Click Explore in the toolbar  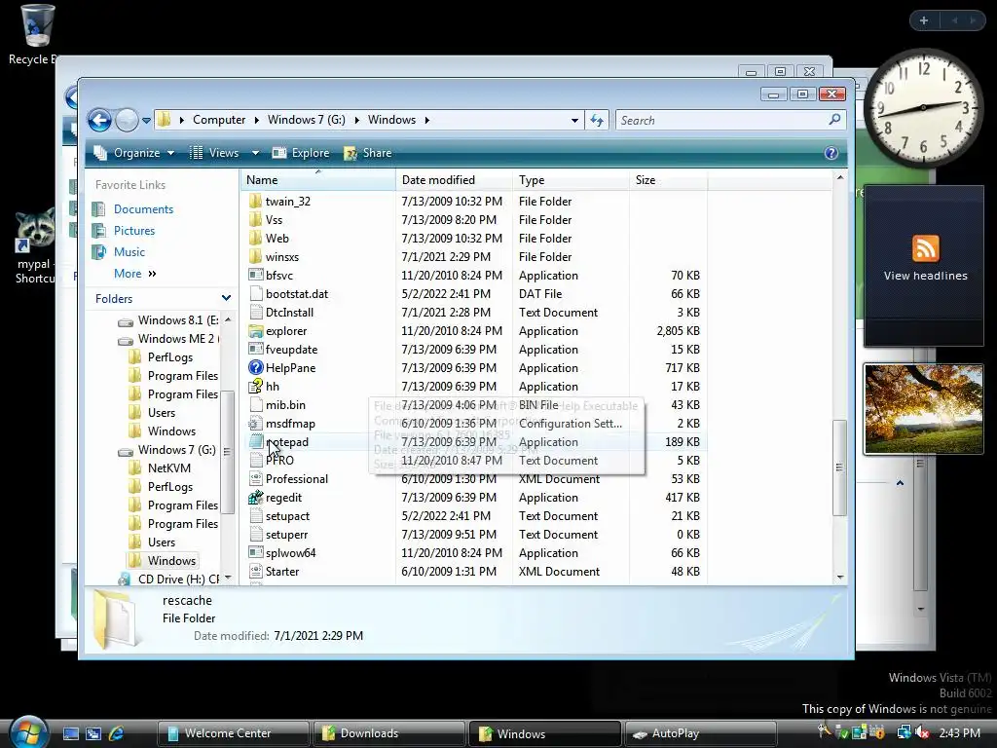point(301,153)
